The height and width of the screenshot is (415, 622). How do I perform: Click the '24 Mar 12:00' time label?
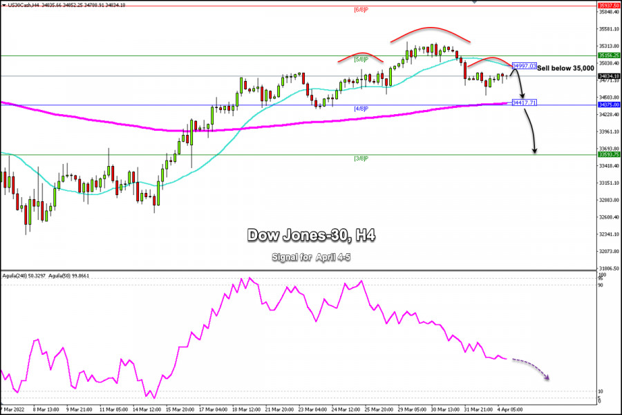pyautogui.click(x=346, y=409)
